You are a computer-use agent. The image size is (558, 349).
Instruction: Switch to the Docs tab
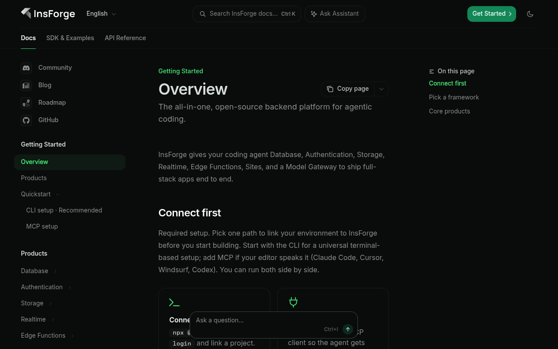[28, 38]
